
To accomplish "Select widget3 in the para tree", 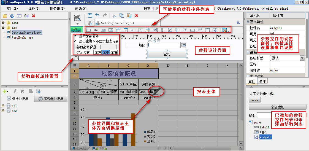I will pos(265,137).
